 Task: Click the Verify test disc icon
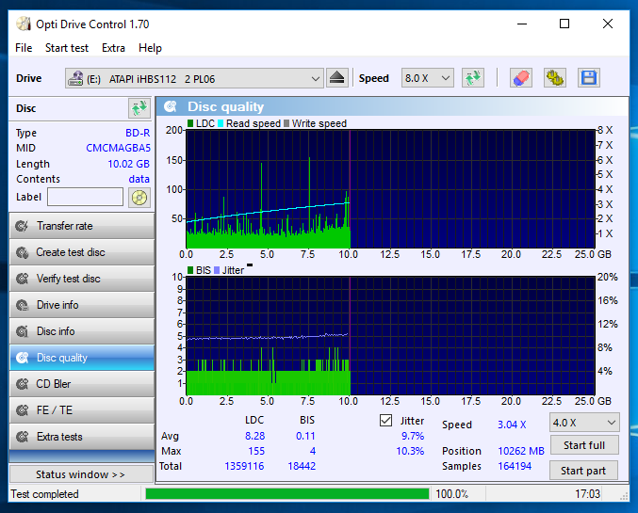tap(22, 279)
